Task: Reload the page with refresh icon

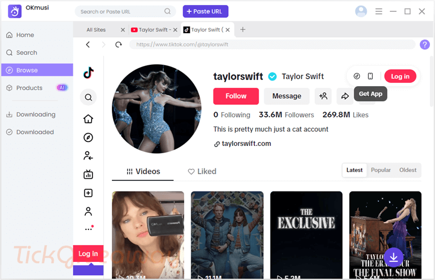Action: click(119, 45)
